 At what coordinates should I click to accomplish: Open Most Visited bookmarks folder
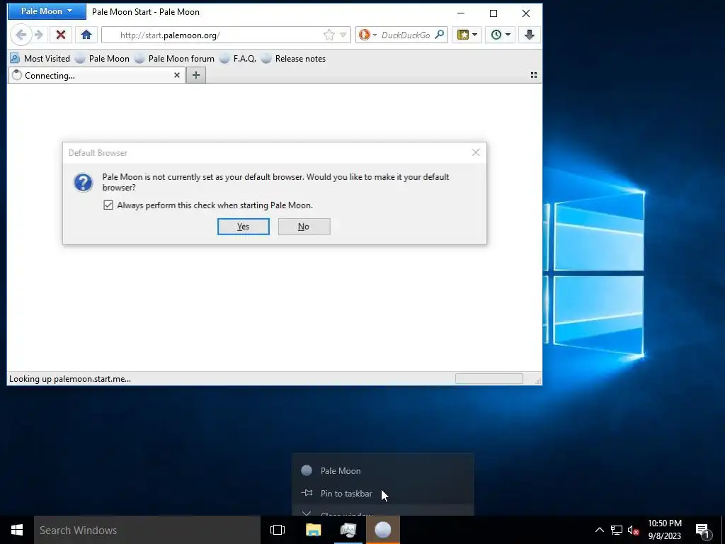40,59
